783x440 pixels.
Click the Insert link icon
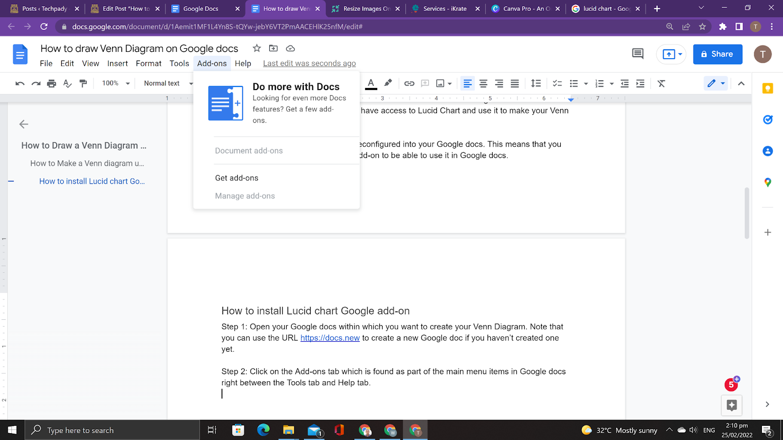click(409, 84)
